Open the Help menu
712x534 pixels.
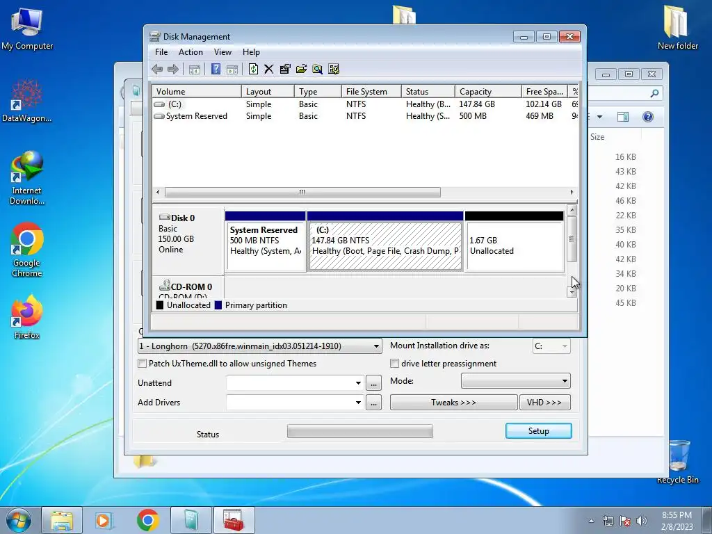[251, 51]
